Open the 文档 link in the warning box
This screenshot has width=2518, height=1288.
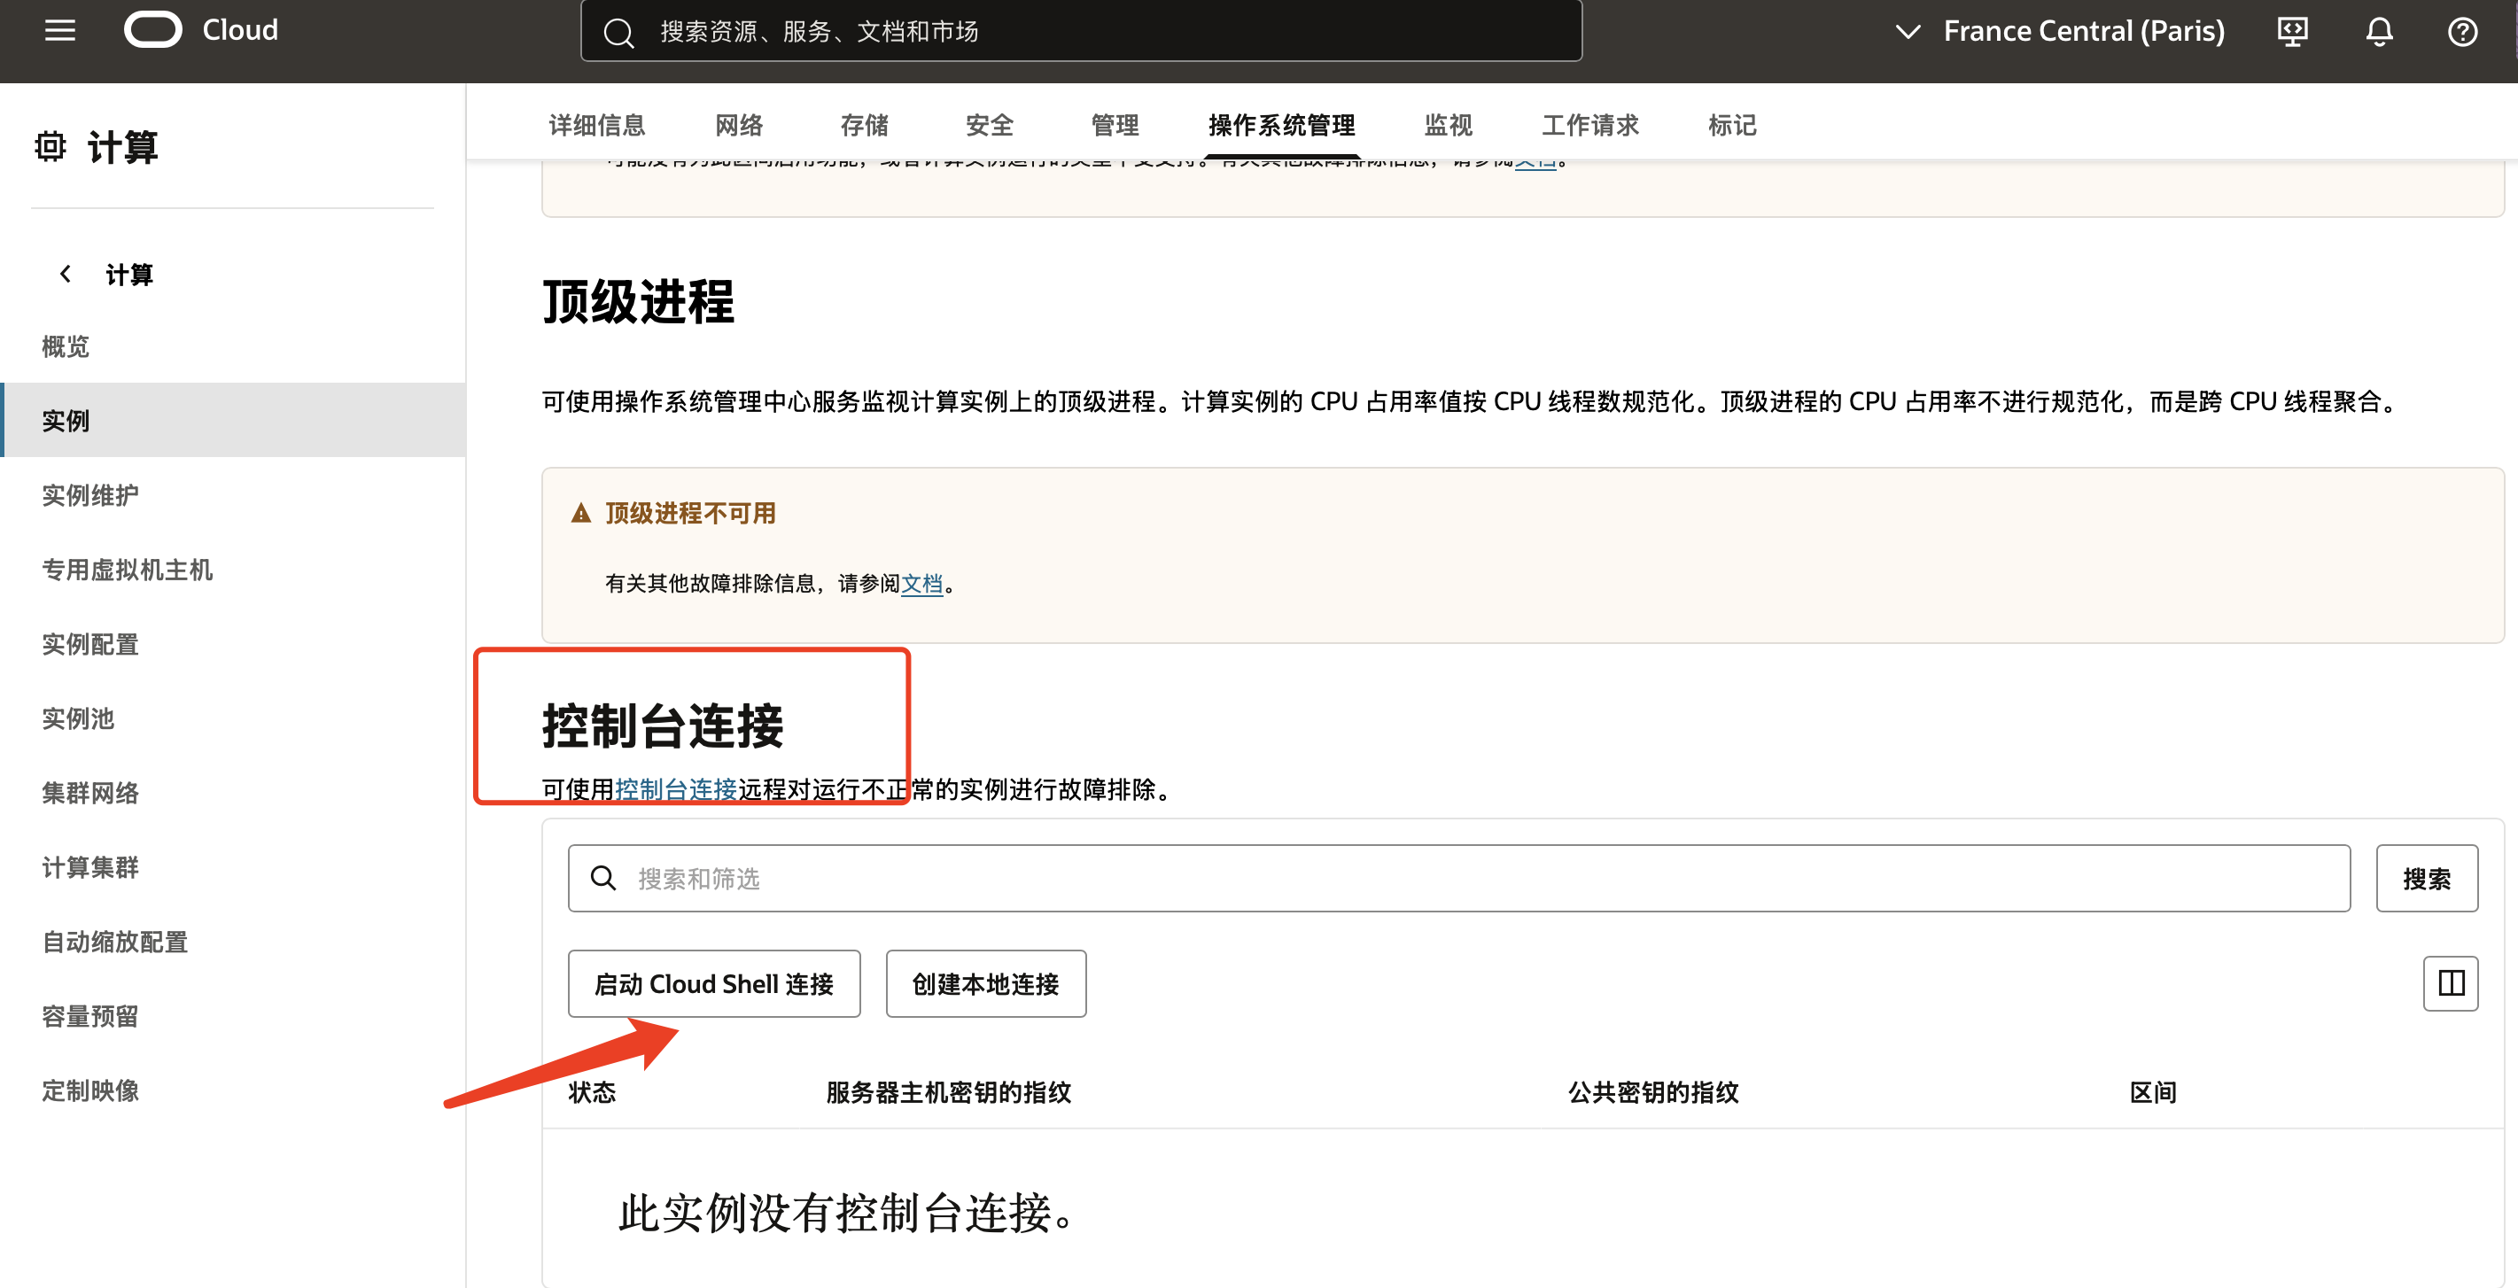pos(921,584)
